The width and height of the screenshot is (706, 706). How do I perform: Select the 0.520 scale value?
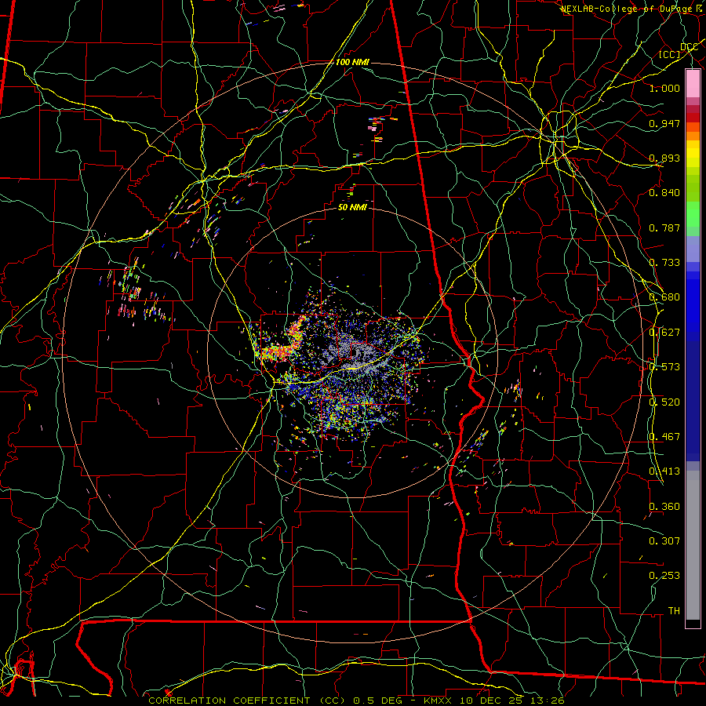coord(664,402)
